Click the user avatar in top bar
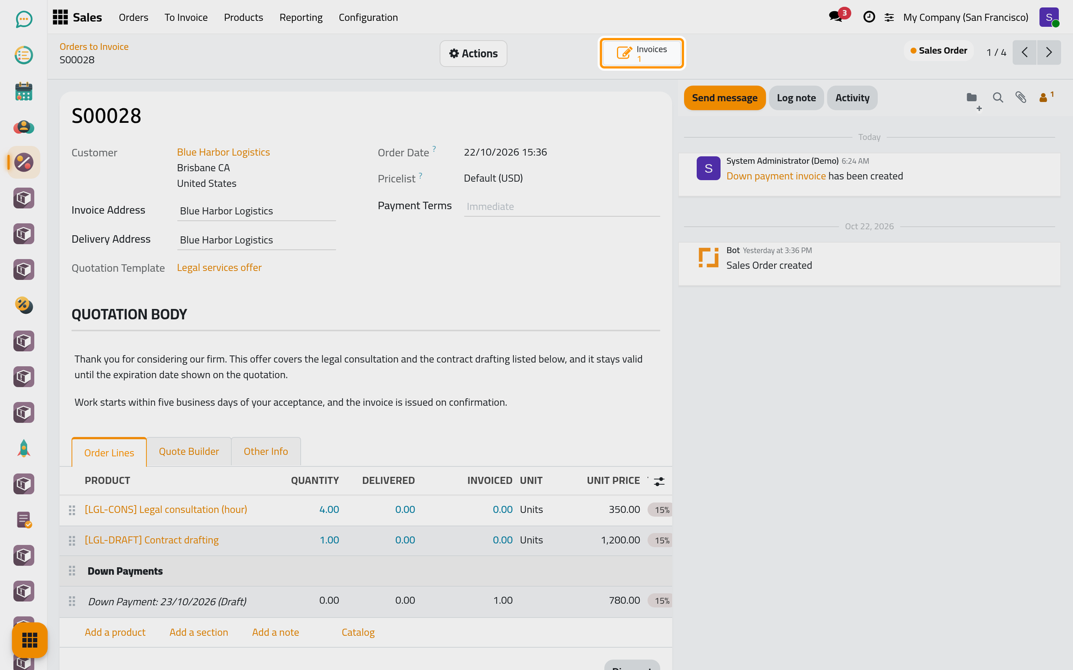This screenshot has height=670, width=1073. click(1049, 17)
